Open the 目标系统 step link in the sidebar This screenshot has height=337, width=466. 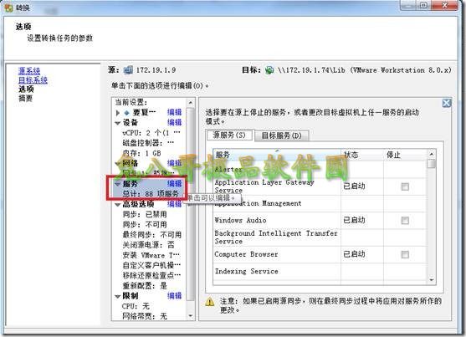coord(33,80)
